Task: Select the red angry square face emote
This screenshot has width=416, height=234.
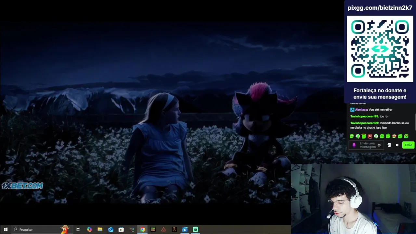Action: pos(370,136)
